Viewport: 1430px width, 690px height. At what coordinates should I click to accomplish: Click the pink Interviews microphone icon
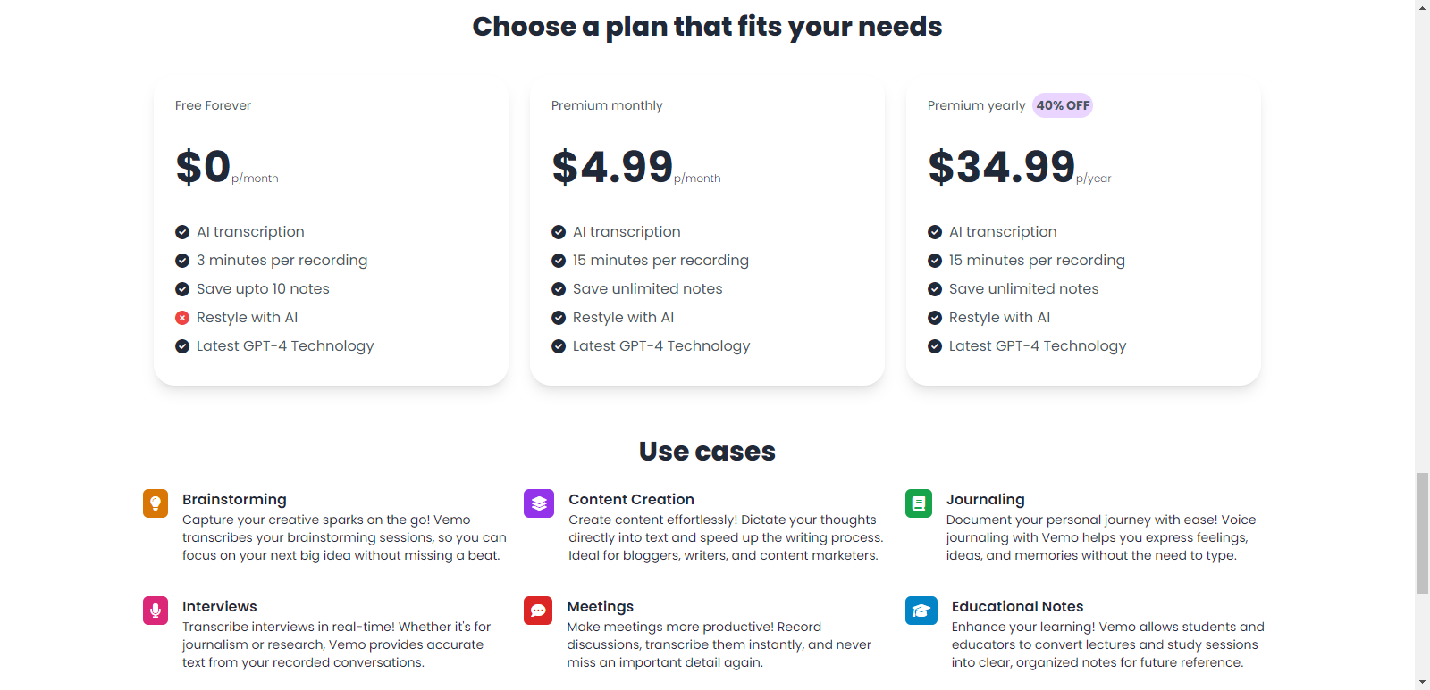click(x=156, y=611)
